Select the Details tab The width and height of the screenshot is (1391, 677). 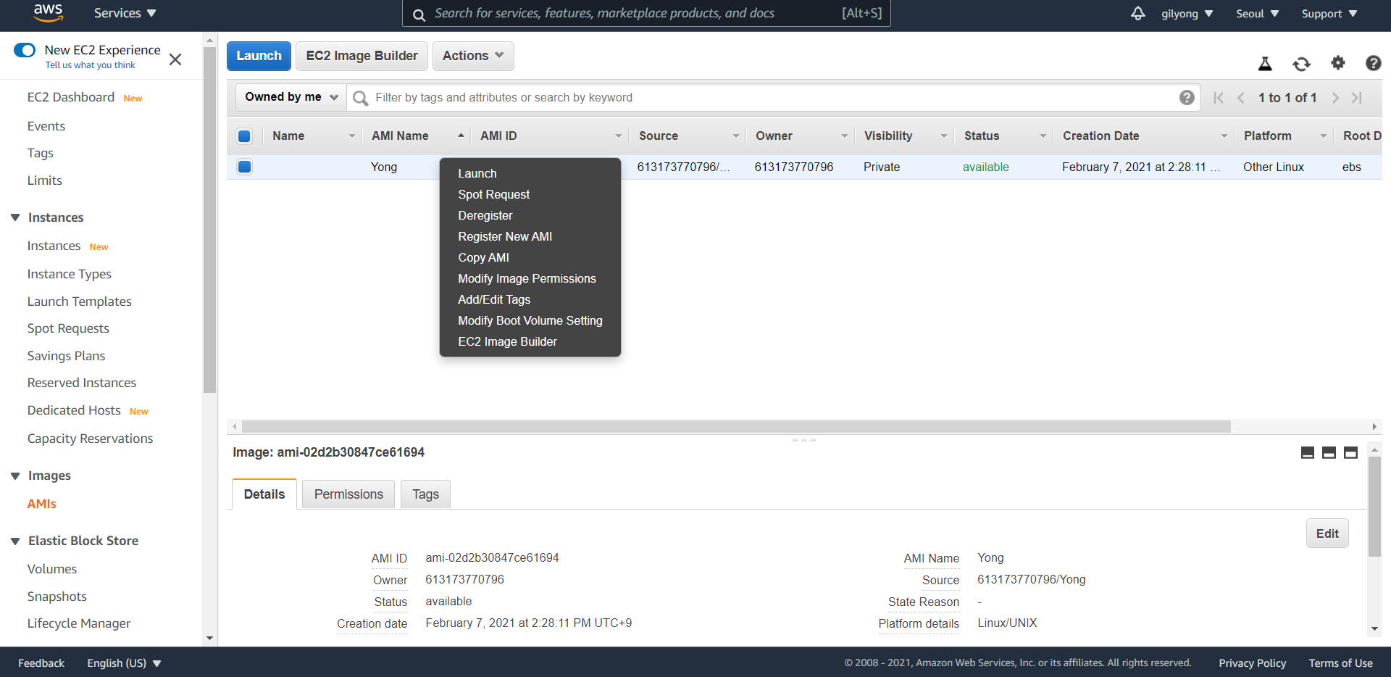(264, 494)
